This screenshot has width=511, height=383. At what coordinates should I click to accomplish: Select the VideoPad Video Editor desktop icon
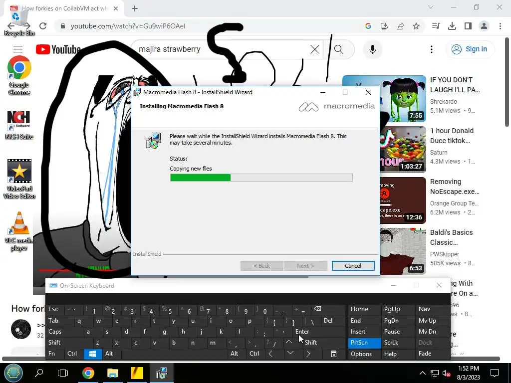coord(19,179)
